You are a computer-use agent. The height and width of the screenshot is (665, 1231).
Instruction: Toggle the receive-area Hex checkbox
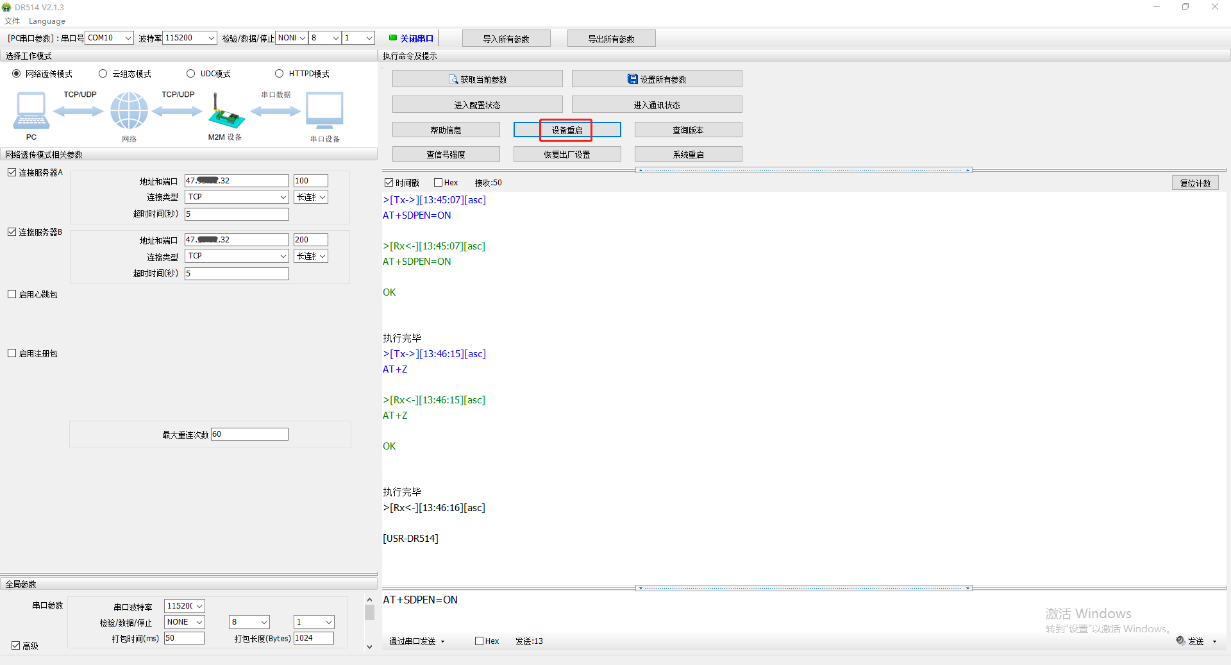click(439, 183)
